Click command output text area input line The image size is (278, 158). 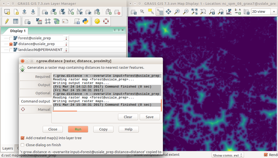[107, 108]
